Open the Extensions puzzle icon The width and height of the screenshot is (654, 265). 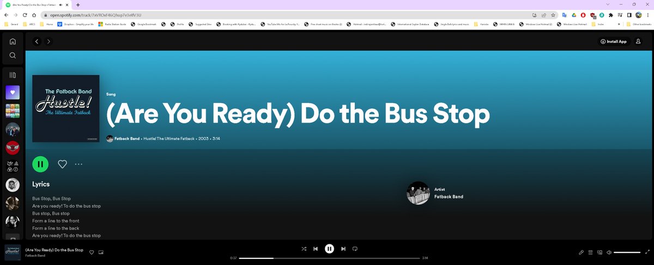[611, 15]
